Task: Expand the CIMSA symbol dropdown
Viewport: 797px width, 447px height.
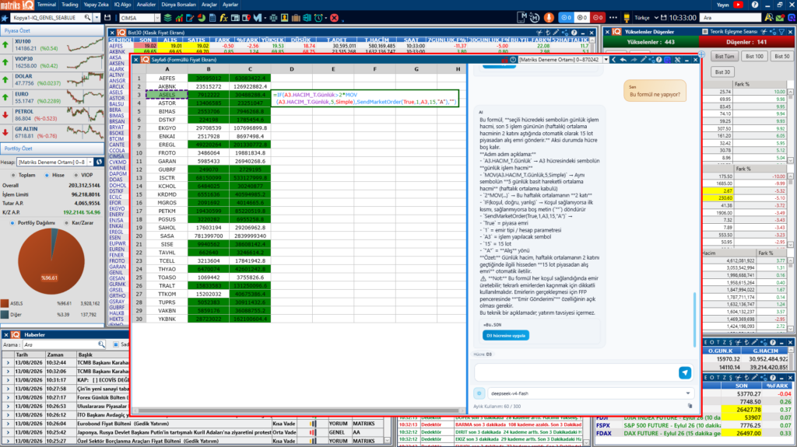Action: tap(157, 18)
